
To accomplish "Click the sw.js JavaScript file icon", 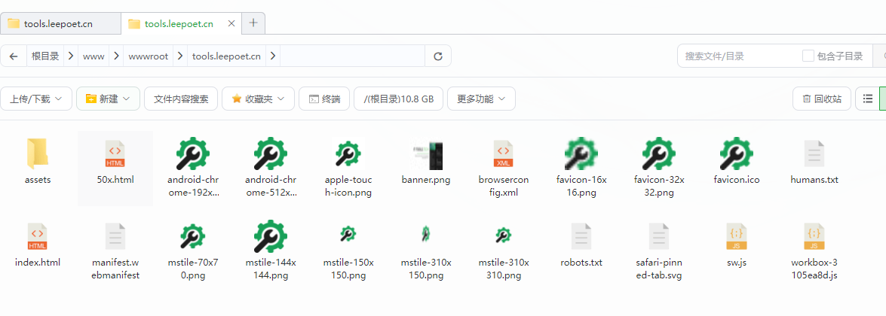I will pyautogui.click(x=736, y=236).
